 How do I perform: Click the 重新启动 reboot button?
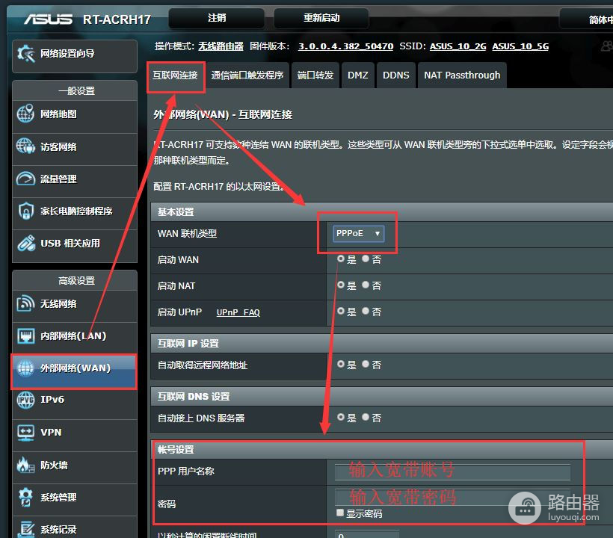pos(321,18)
